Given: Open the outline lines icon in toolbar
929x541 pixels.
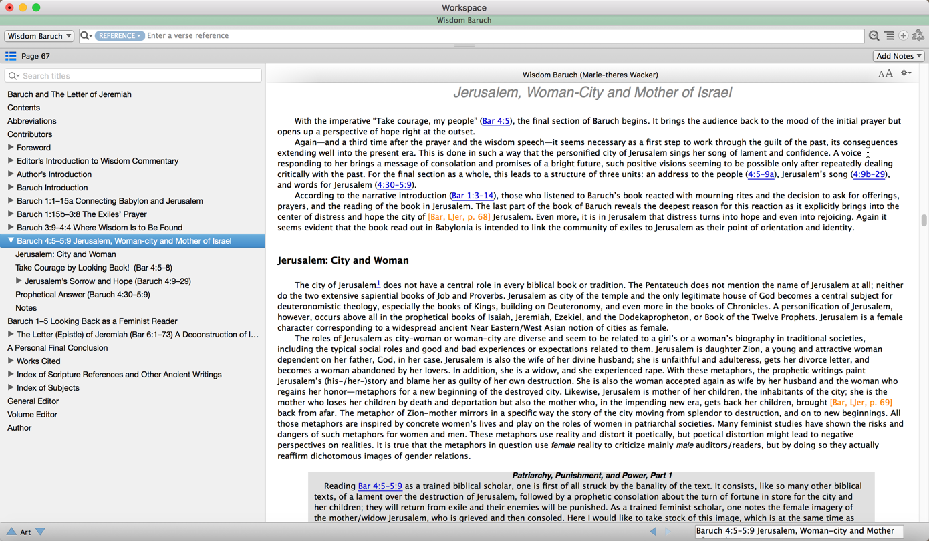Looking at the screenshot, I should 889,36.
